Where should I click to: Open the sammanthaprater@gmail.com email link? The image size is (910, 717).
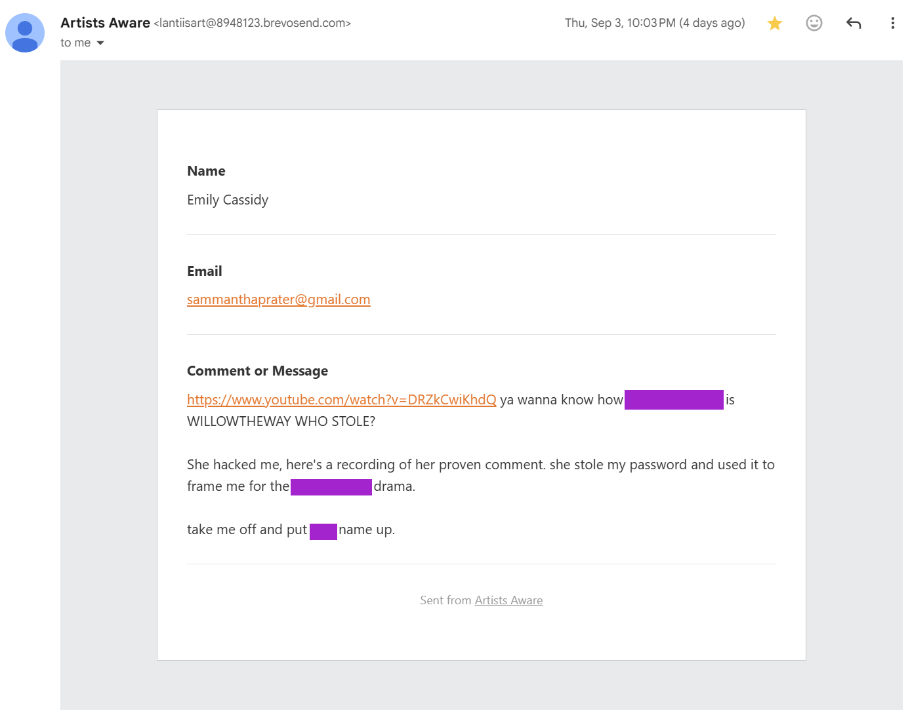278,300
